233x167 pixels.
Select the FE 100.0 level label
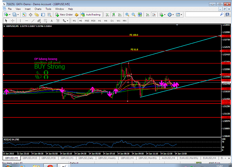(x=134, y=35)
